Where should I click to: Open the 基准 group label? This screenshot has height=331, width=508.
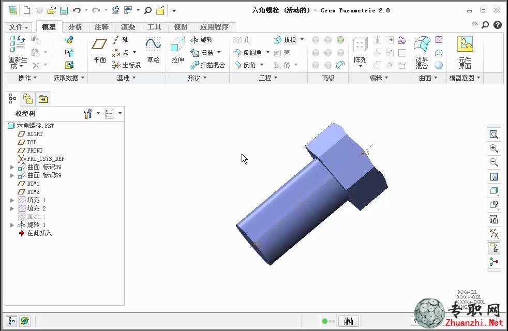coord(126,78)
